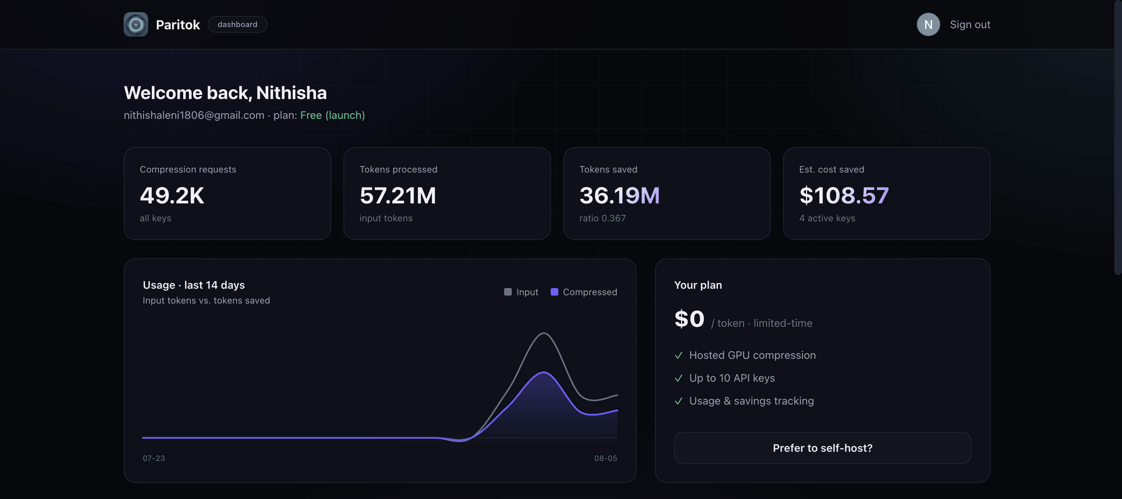Click the Free (launch) plan label

point(332,115)
